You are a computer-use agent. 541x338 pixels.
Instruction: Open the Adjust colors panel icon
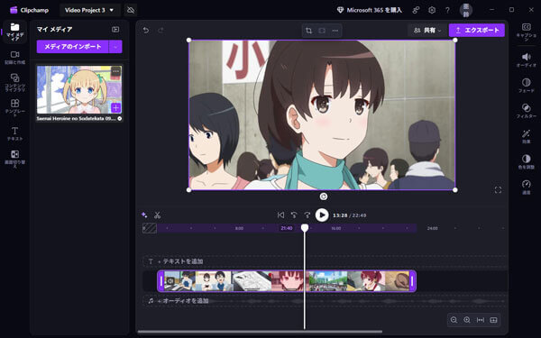[x=527, y=161]
